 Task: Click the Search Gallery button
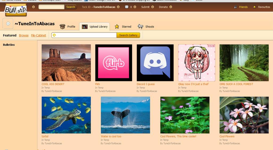(x=128, y=35)
